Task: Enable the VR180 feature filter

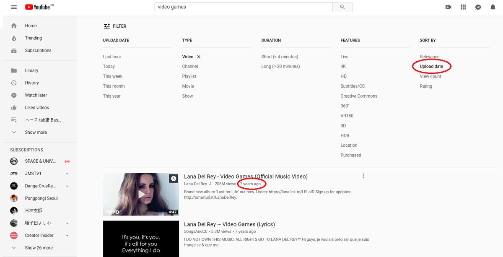Action: point(347,116)
